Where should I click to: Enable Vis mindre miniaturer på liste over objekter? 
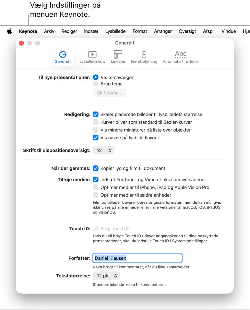[96, 130]
